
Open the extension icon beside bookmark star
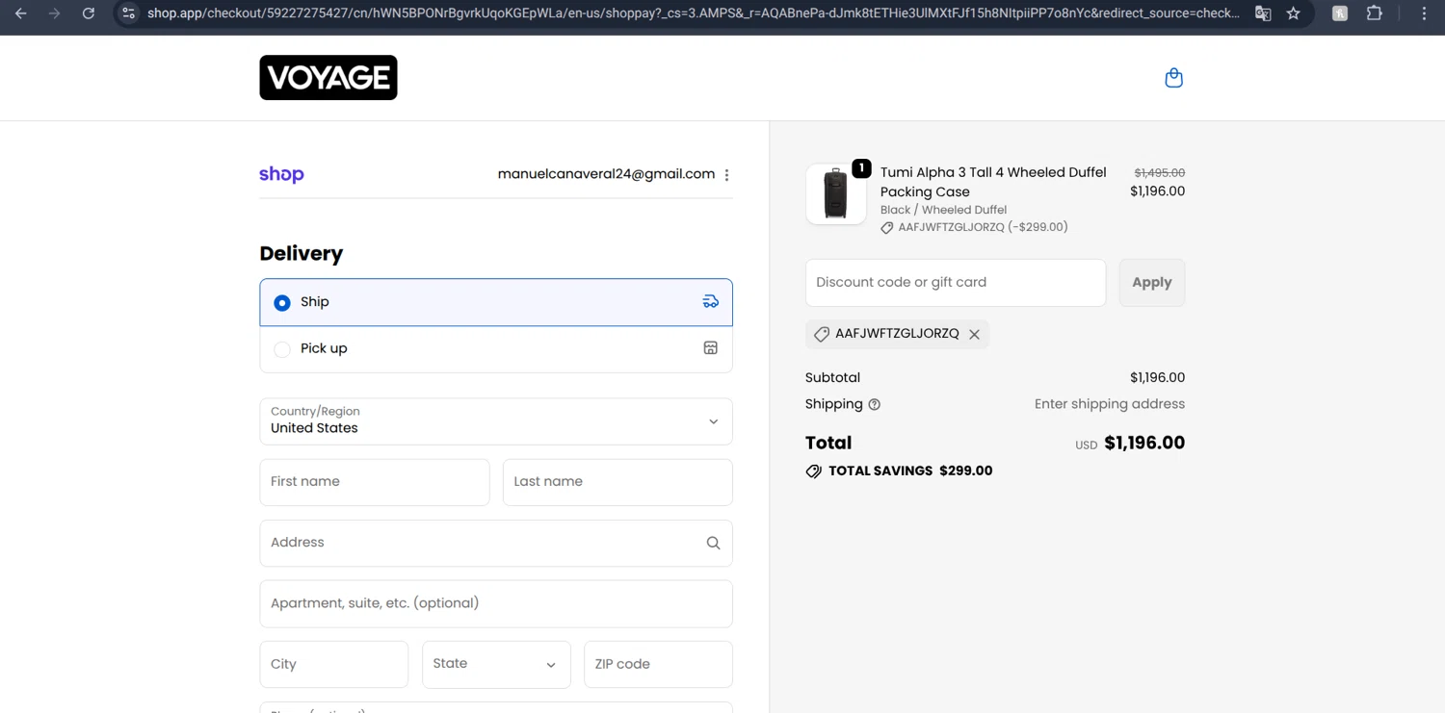pyautogui.click(x=1340, y=13)
